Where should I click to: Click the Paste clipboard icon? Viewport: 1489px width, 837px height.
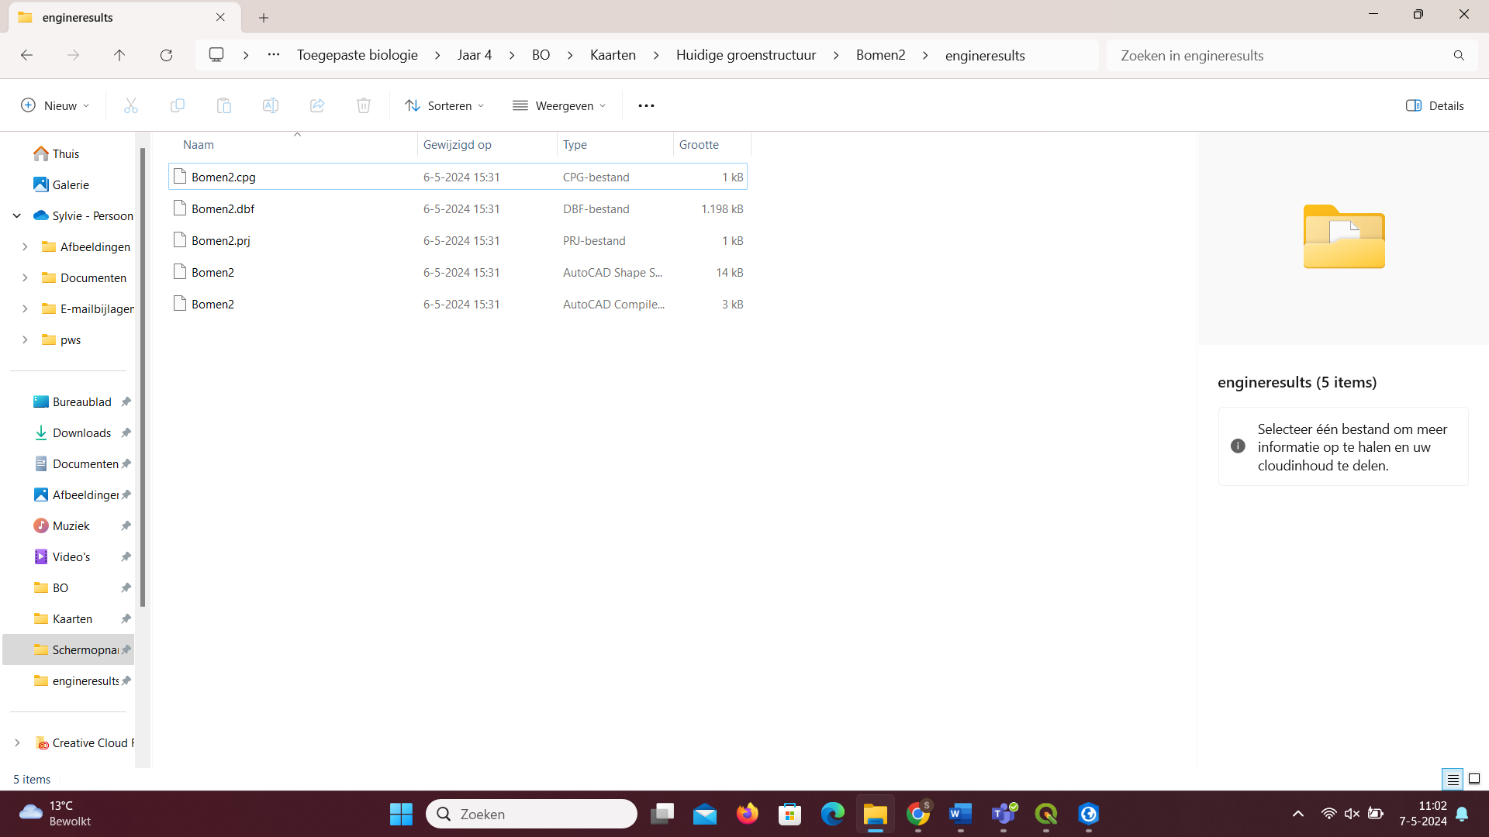(x=223, y=105)
